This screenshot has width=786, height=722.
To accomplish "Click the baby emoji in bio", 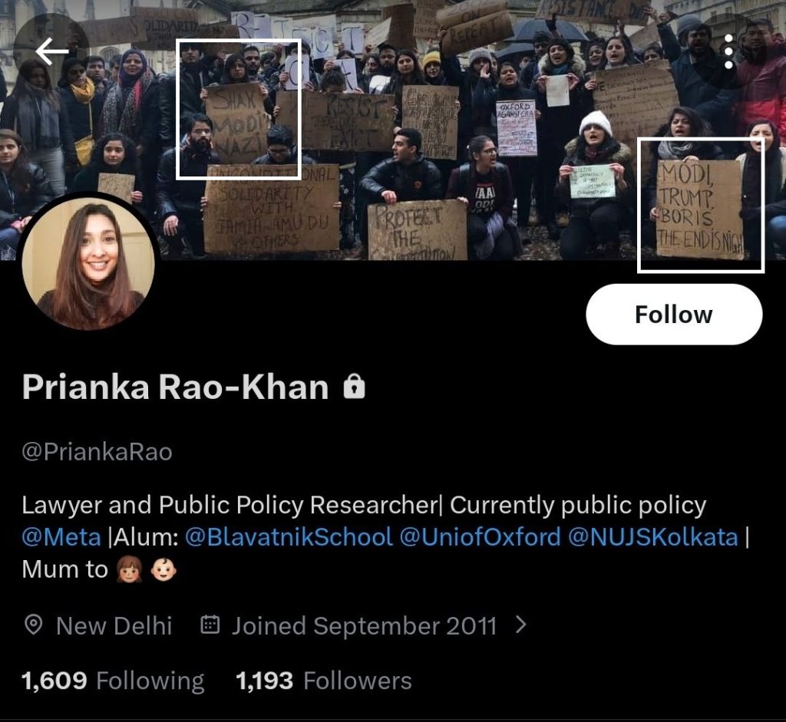I will [x=163, y=570].
